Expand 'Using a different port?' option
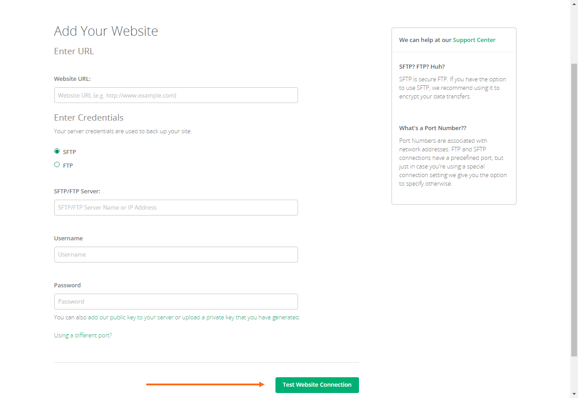Screen dimensions: 578x398 (83, 336)
